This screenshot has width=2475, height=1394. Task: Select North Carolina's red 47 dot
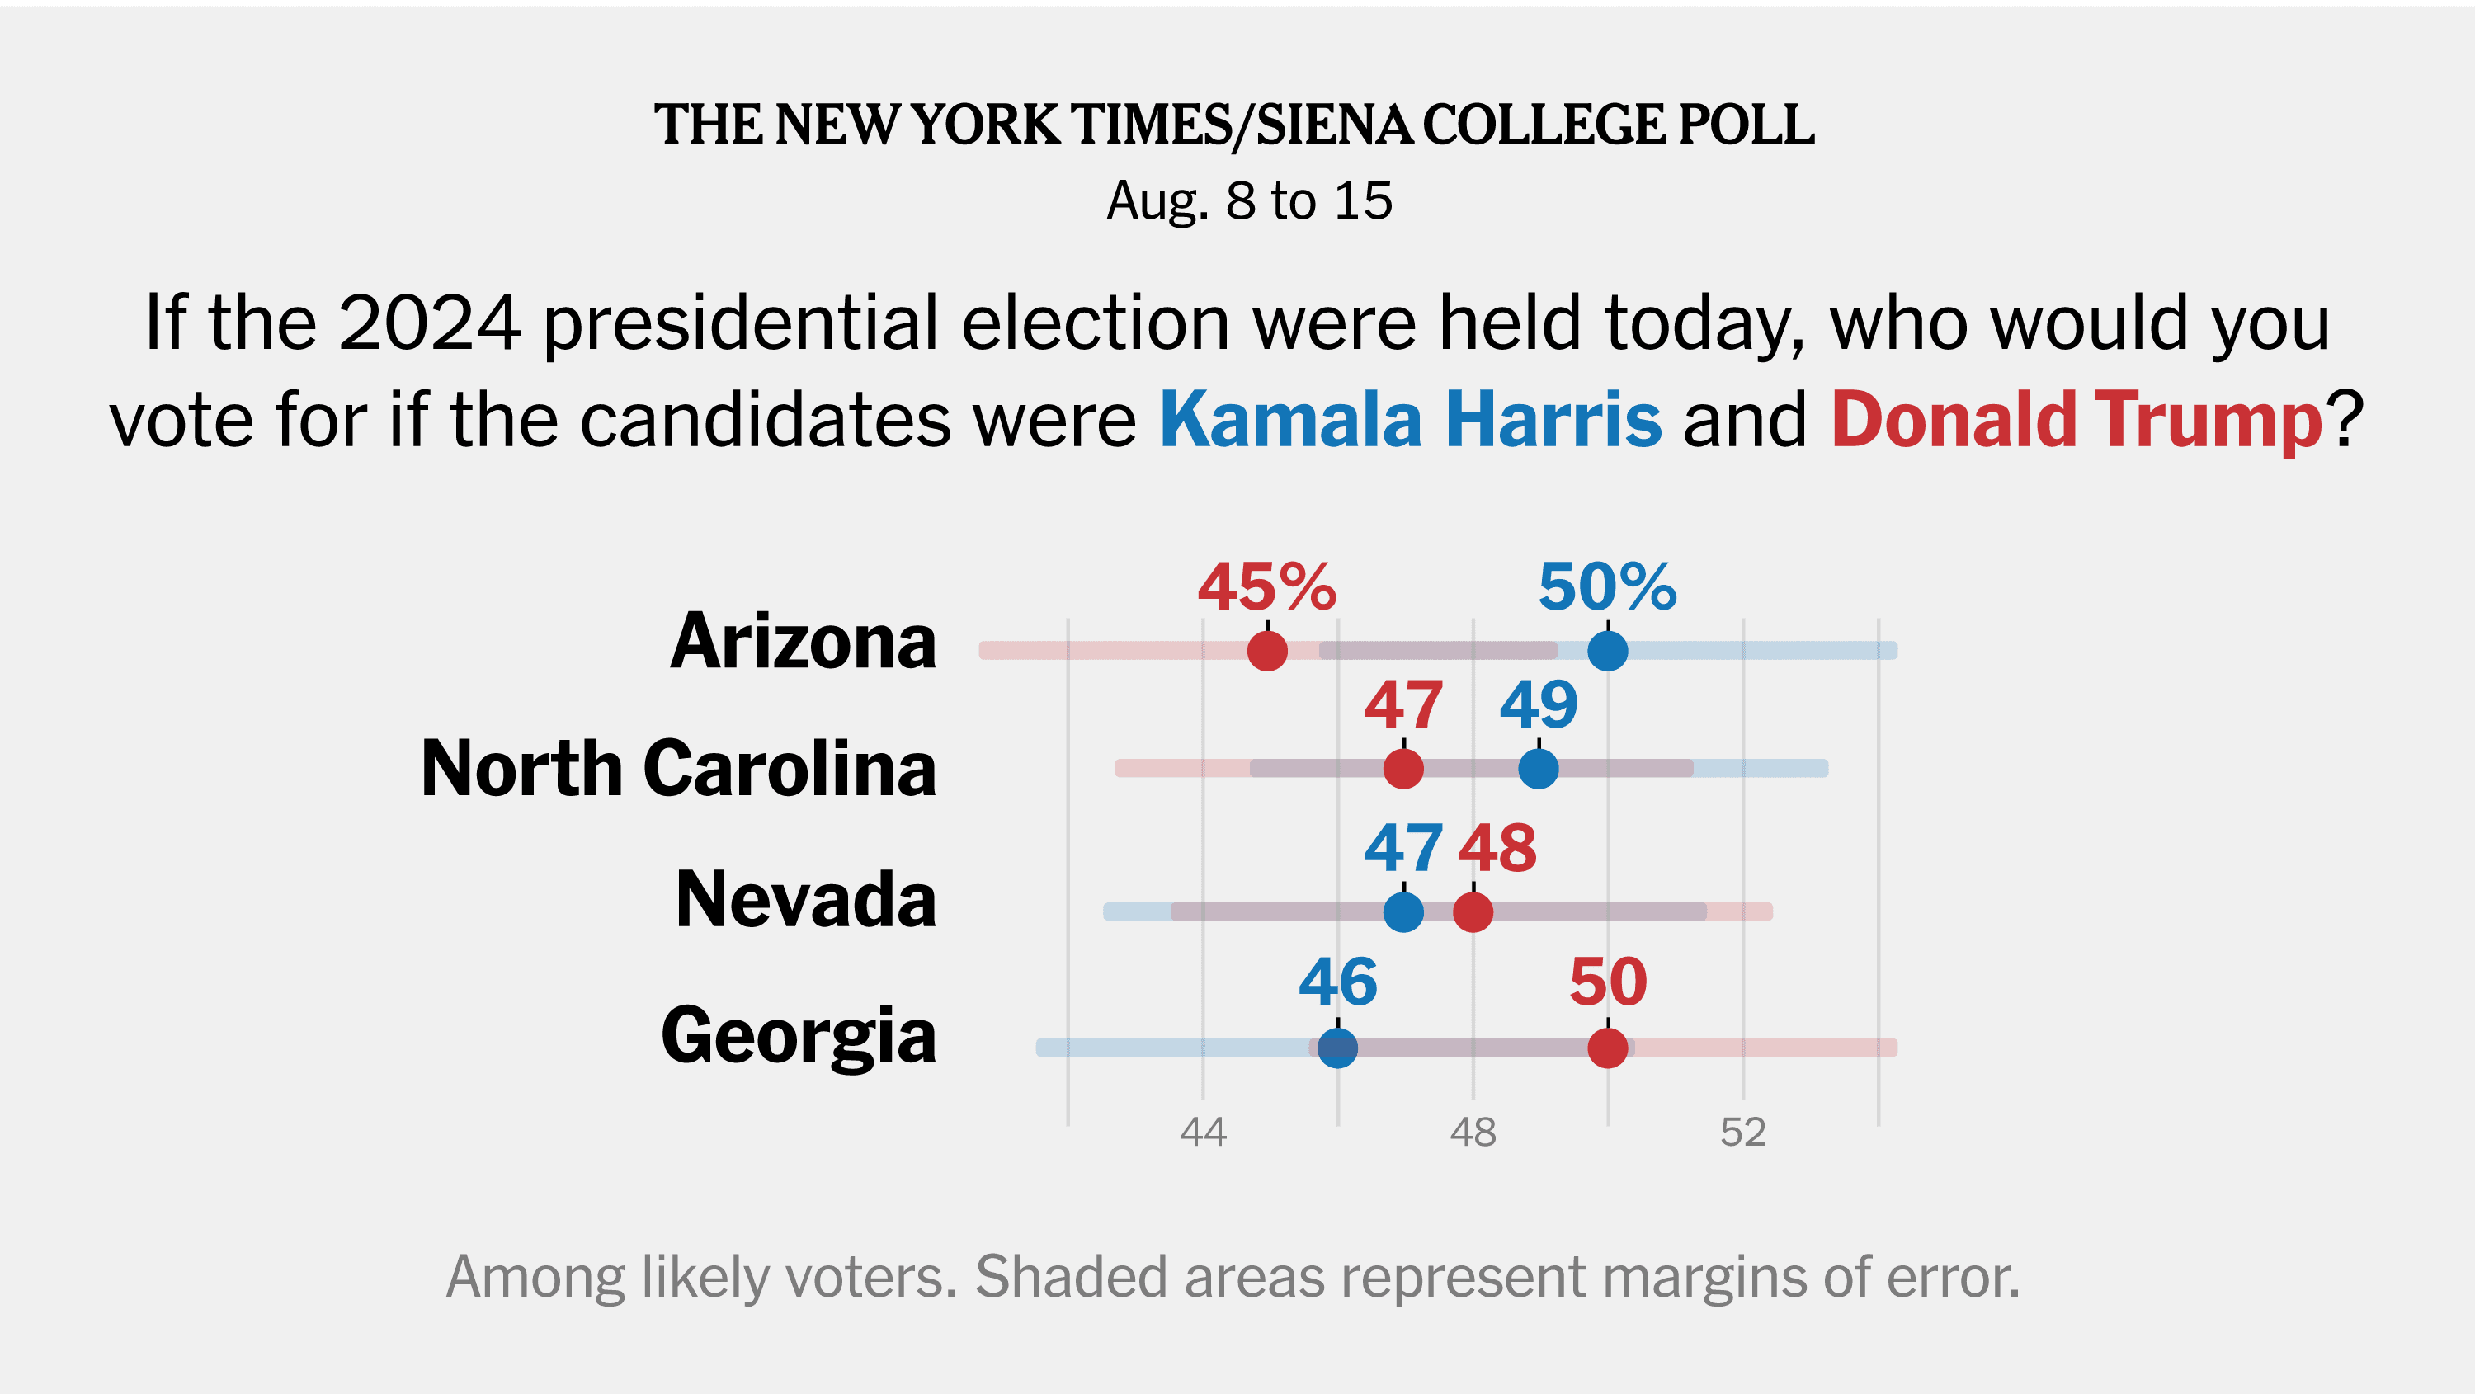1403,769
